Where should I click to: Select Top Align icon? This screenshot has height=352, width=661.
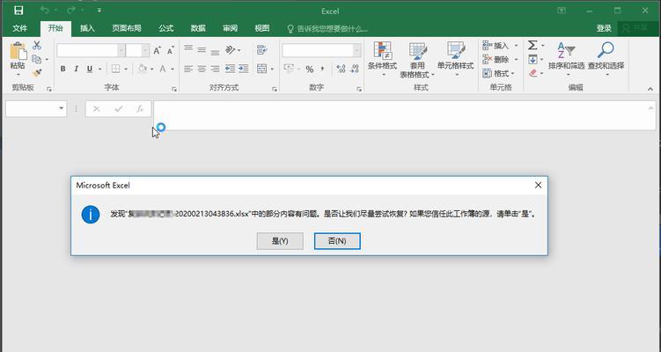188,50
